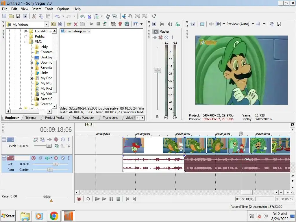Click the transport Stop button
The height and width of the screenshot is (222, 296).
point(118,199)
